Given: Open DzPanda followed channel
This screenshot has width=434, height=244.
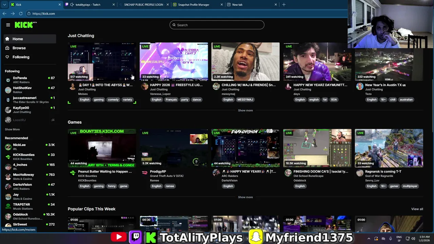Looking at the screenshot, I should tap(30, 80).
